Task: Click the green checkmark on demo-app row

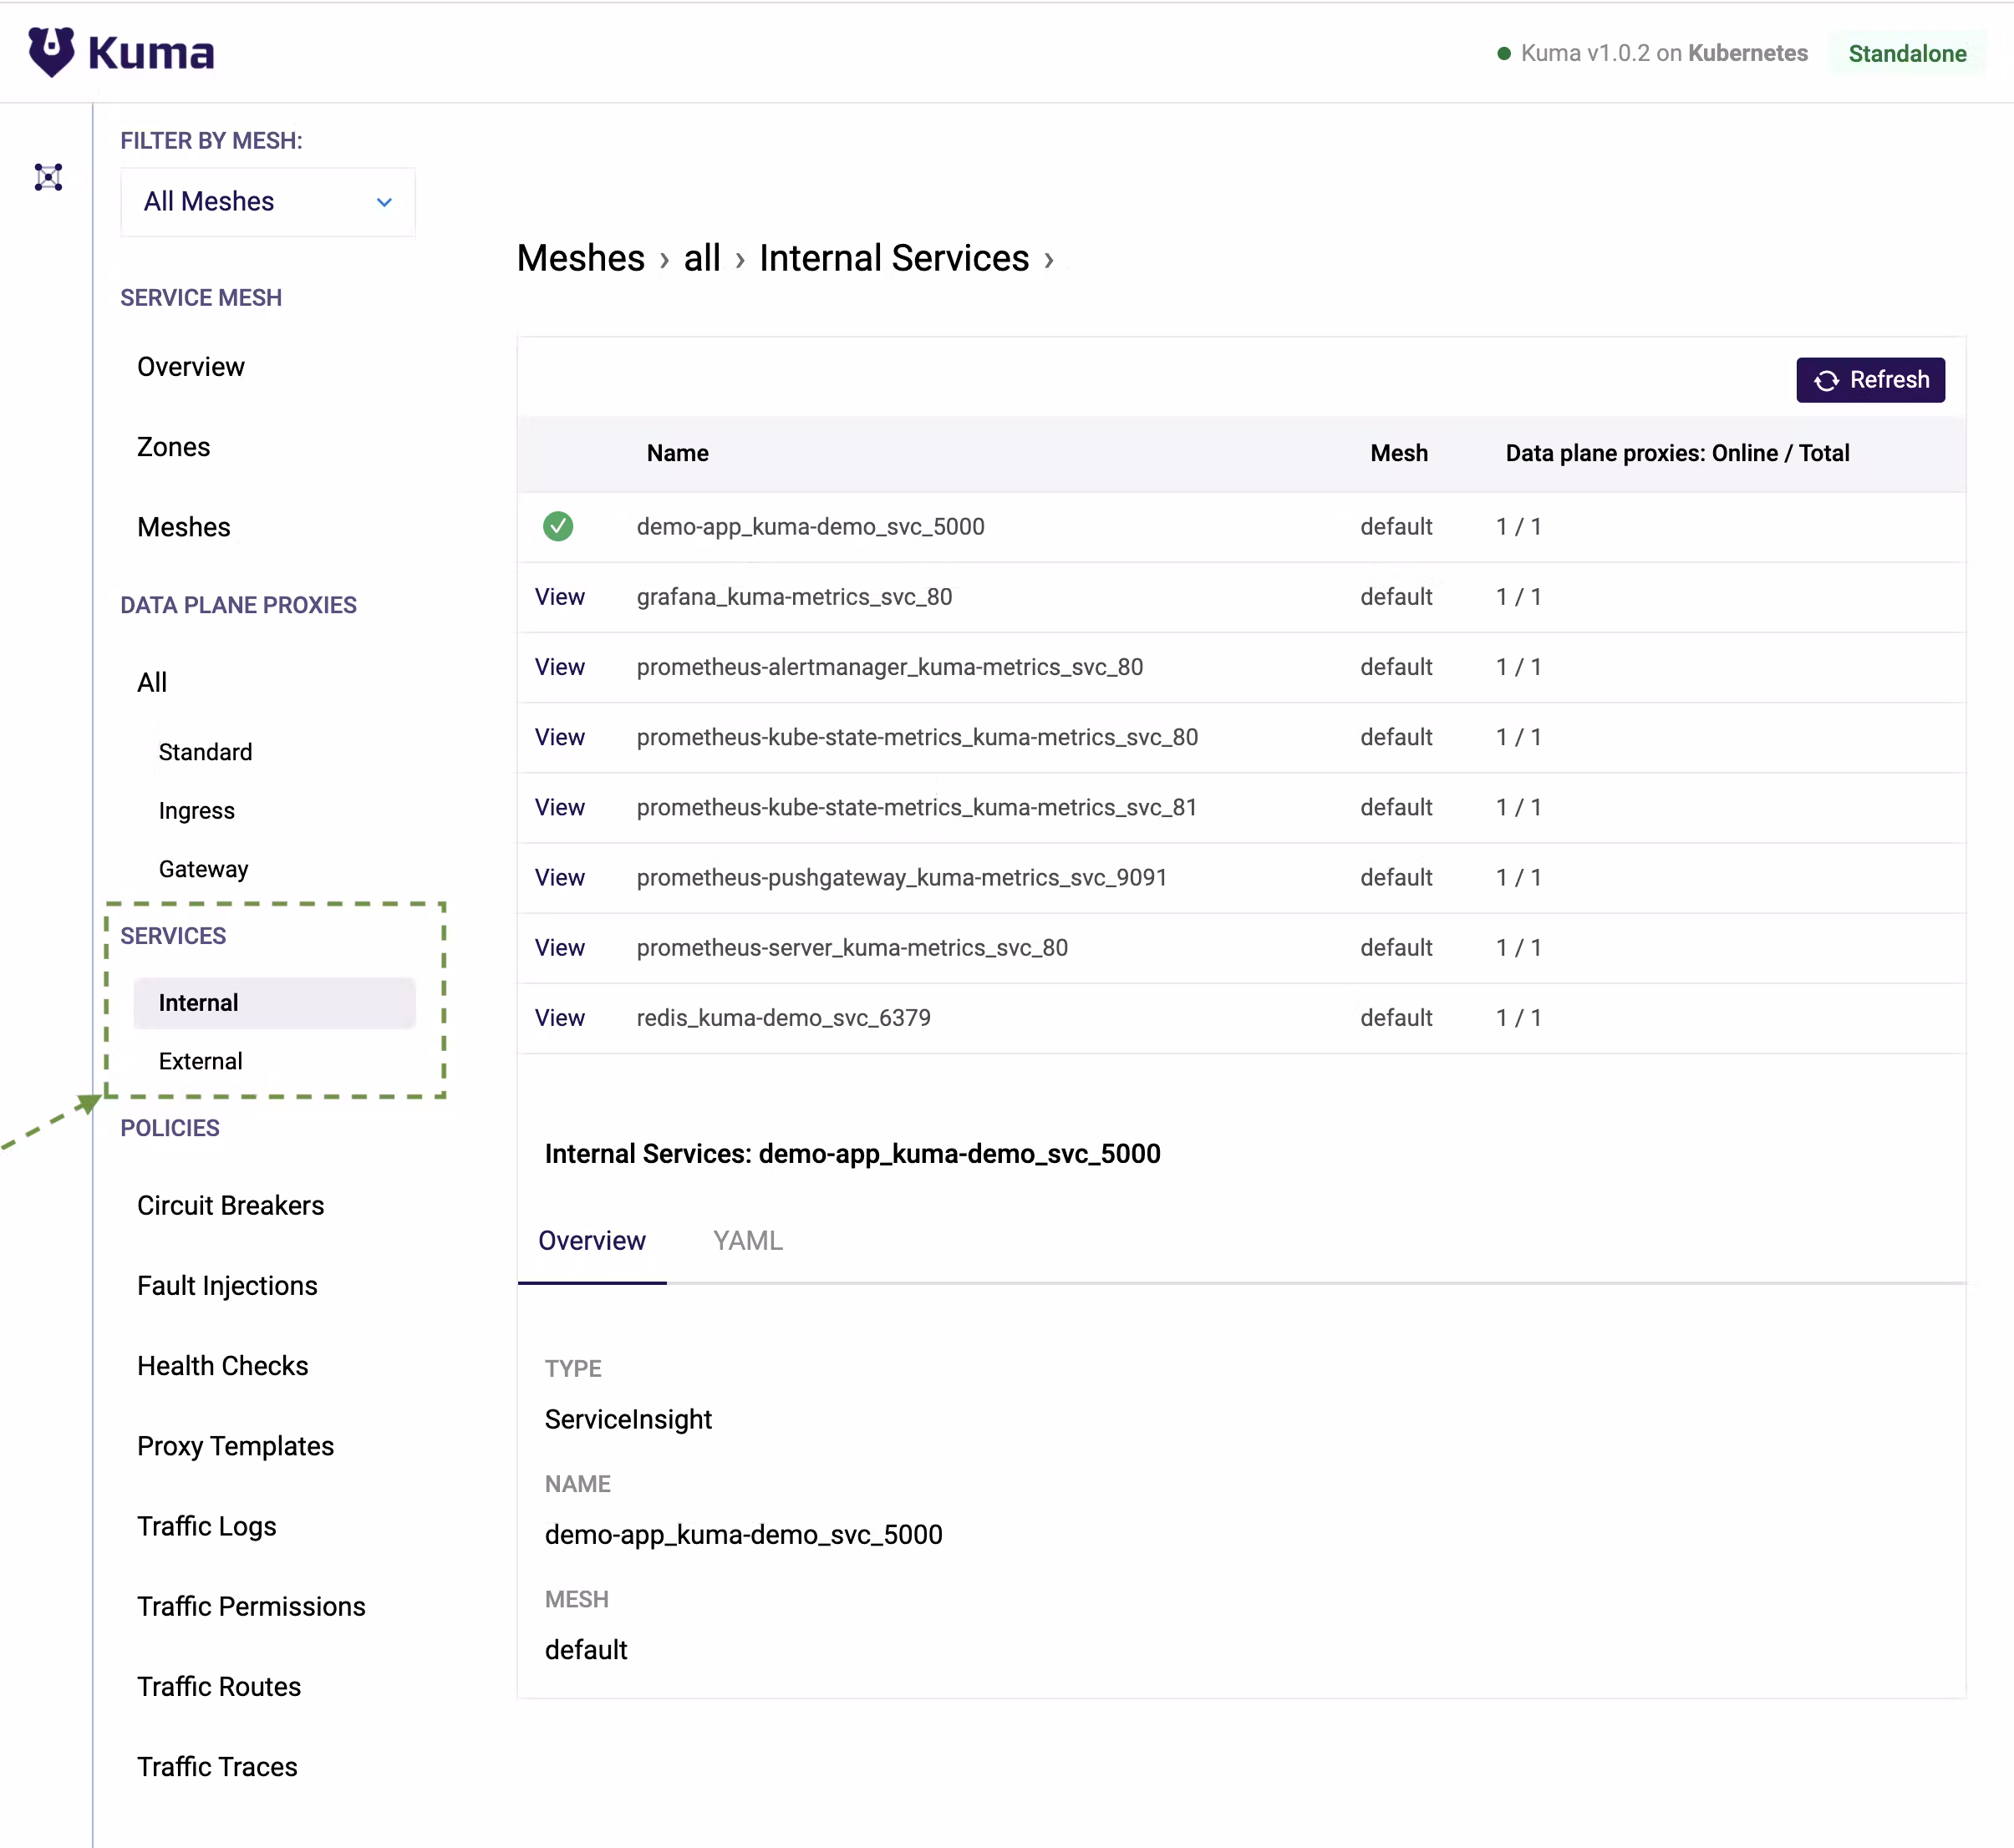Action: tap(557, 526)
